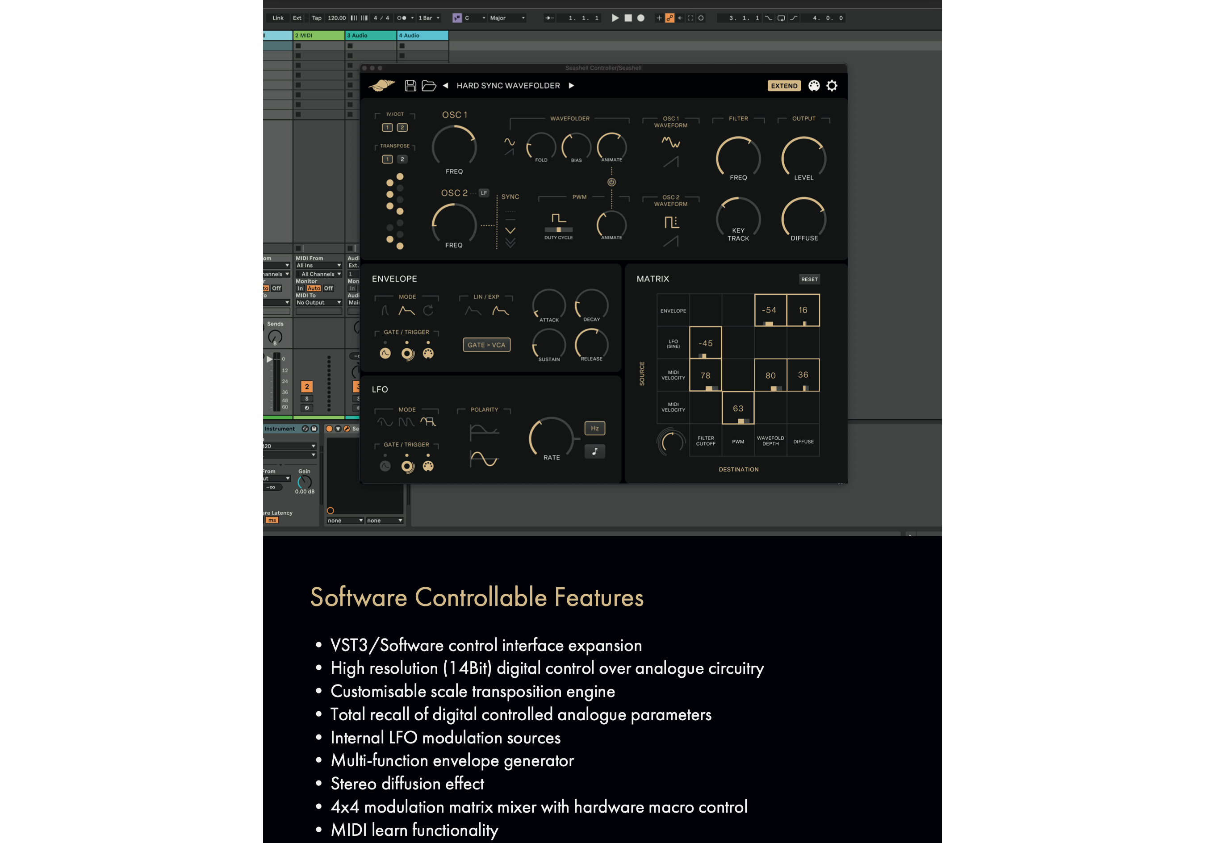Select envelope loop mode icon
Screen dimensions: 1205x843
428,311
